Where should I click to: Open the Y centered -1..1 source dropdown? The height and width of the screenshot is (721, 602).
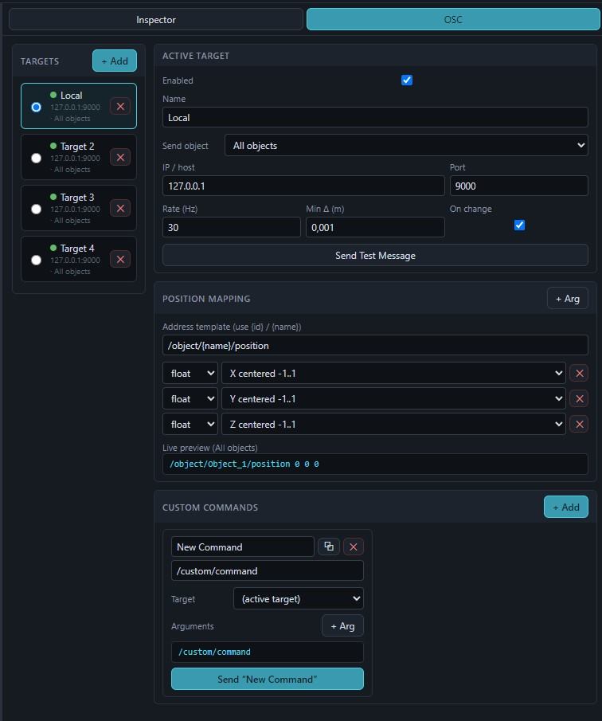[393, 398]
